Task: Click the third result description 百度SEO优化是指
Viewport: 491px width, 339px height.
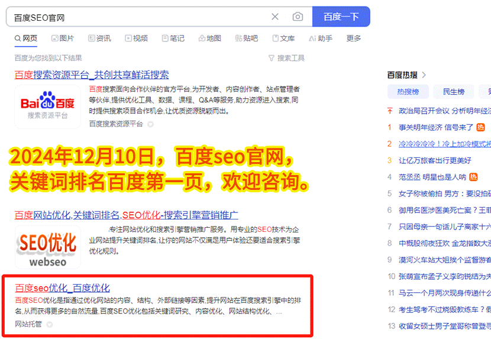Action: point(158,306)
